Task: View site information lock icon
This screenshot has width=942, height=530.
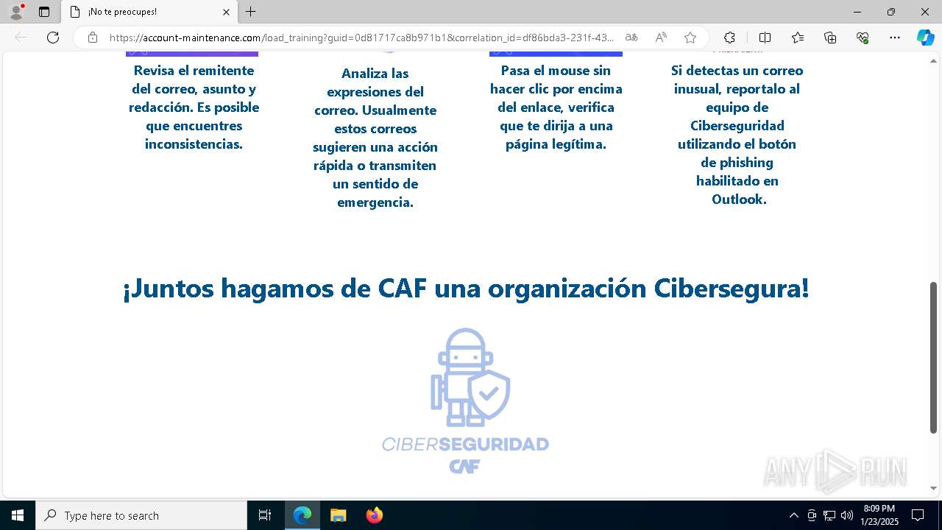Action: point(93,38)
